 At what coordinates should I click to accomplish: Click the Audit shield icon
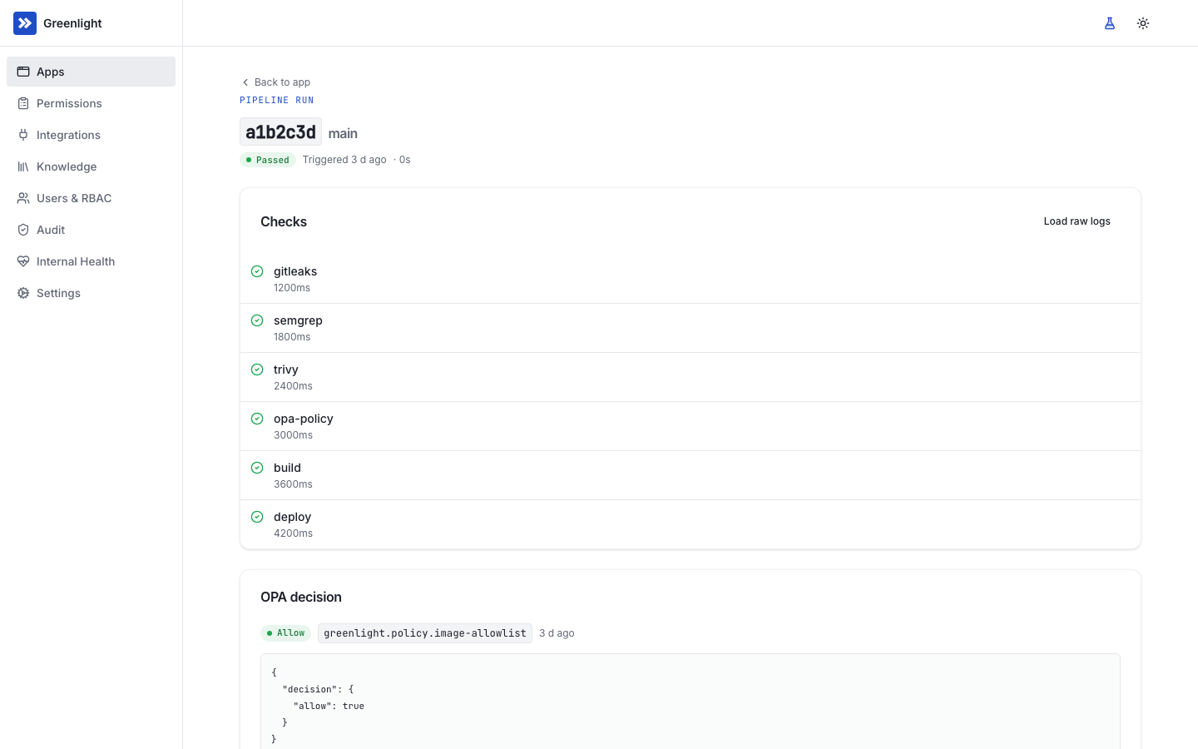(23, 230)
